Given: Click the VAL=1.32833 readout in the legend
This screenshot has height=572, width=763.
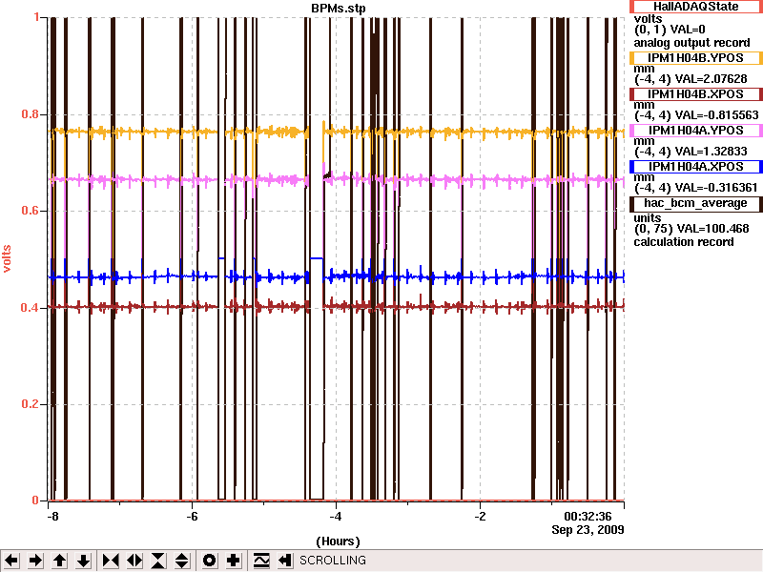Looking at the screenshot, I should (710, 152).
